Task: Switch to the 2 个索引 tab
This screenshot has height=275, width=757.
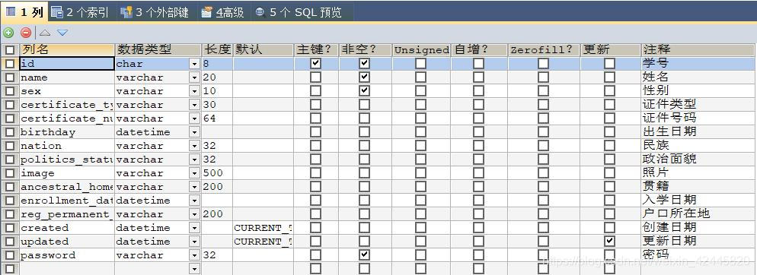Action: [x=80, y=12]
